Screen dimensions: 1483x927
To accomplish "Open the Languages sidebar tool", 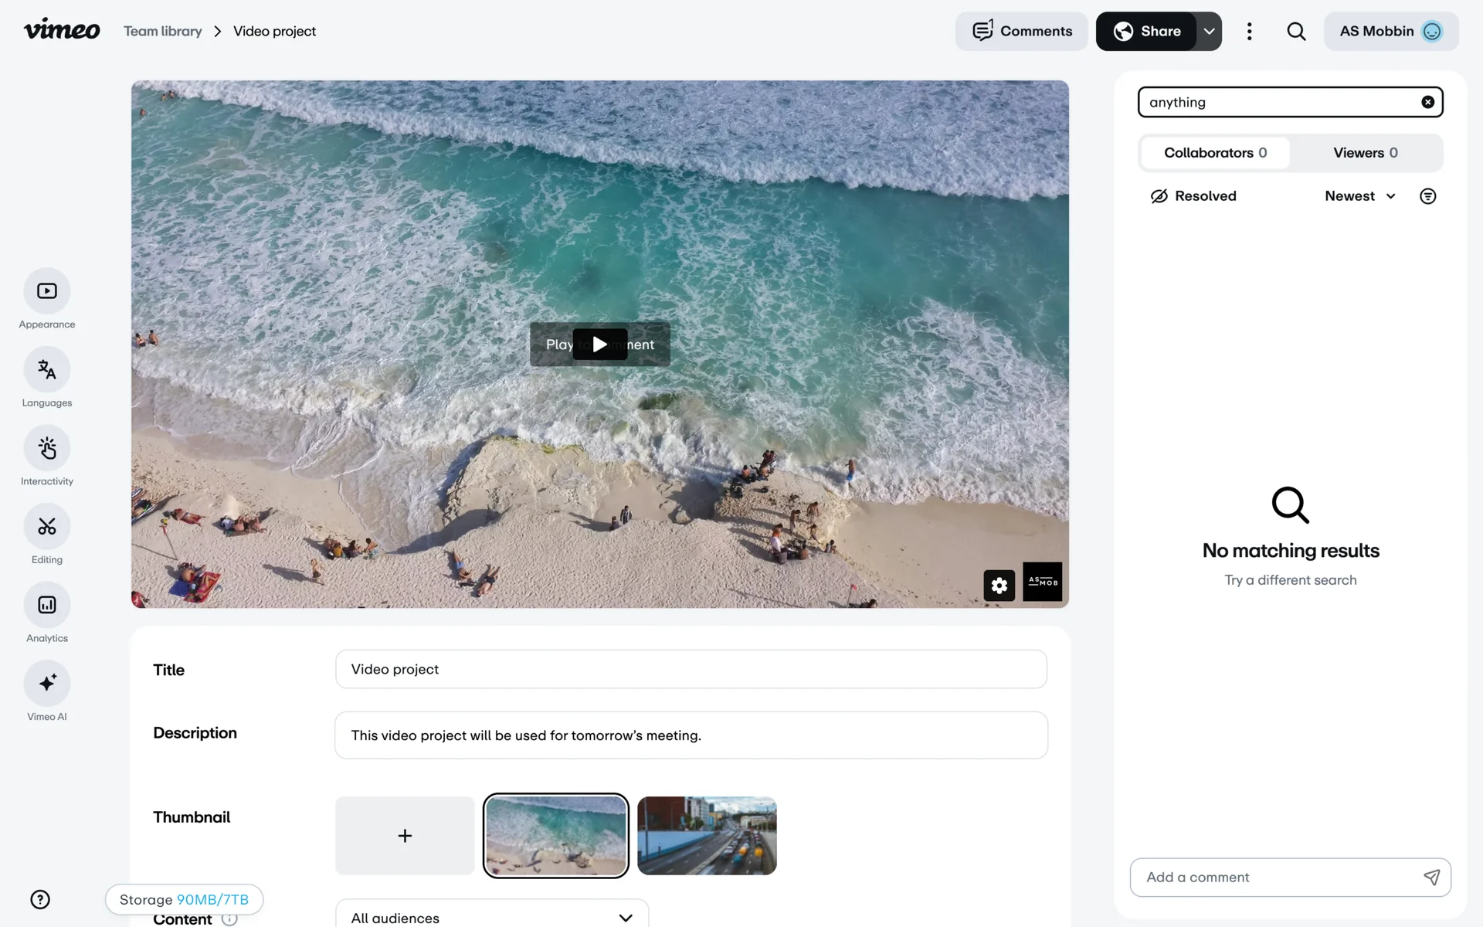I will 47,370.
